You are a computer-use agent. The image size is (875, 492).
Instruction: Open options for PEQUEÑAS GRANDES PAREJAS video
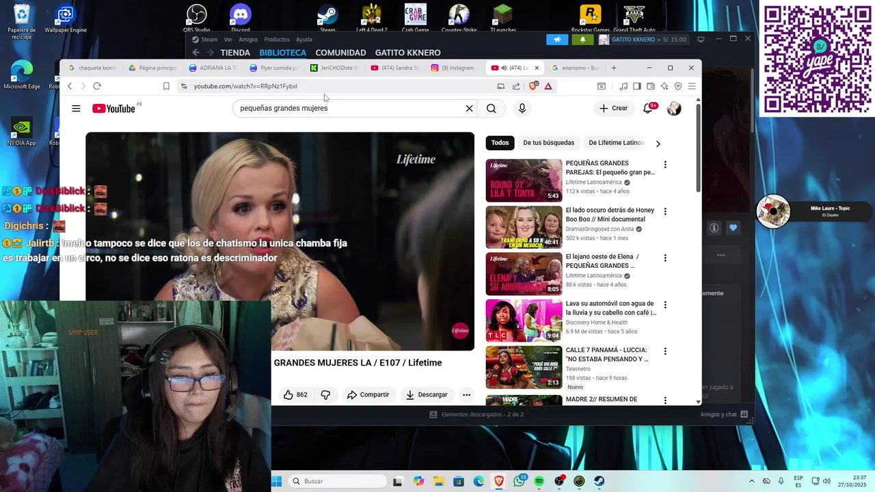tap(665, 165)
